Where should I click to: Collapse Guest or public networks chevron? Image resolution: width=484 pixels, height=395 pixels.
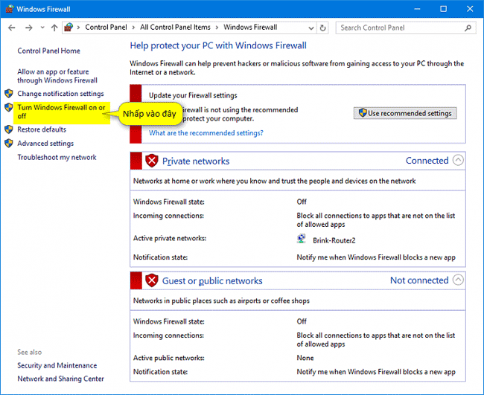pyautogui.click(x=458, y=280)
